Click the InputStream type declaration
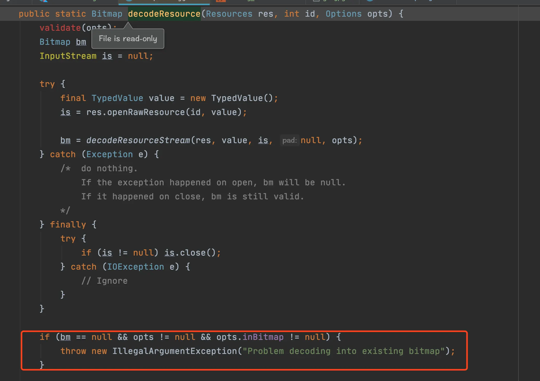540x381 pixels. tap(68, 56)
